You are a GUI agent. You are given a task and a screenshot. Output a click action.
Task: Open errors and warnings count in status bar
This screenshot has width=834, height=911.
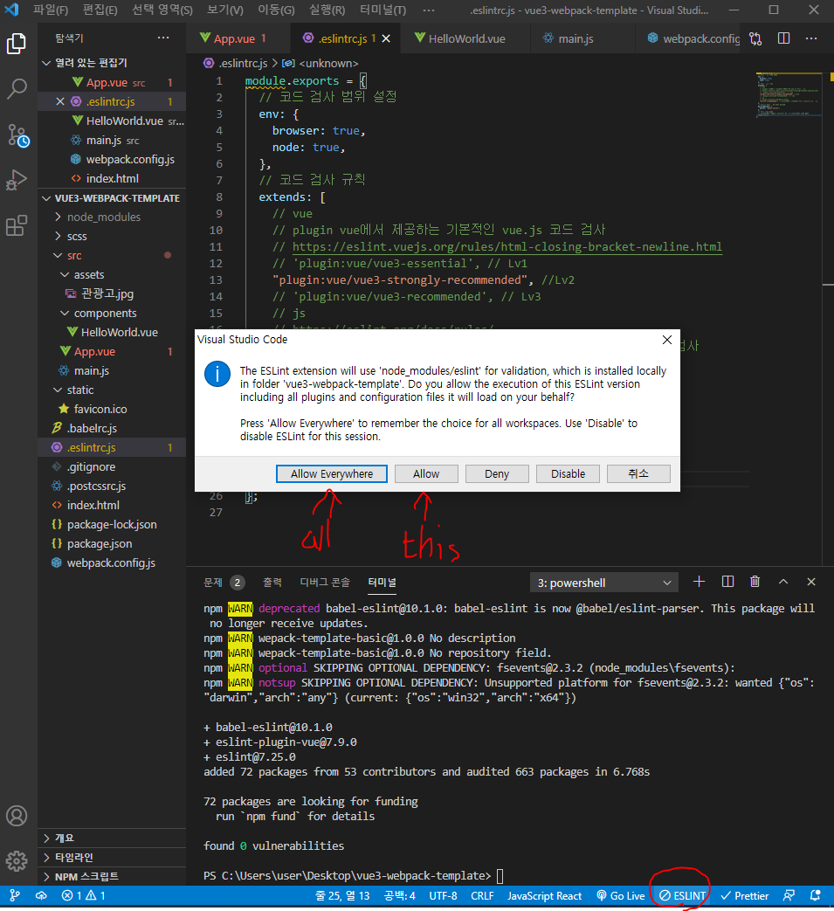click(x=83, y=895)
